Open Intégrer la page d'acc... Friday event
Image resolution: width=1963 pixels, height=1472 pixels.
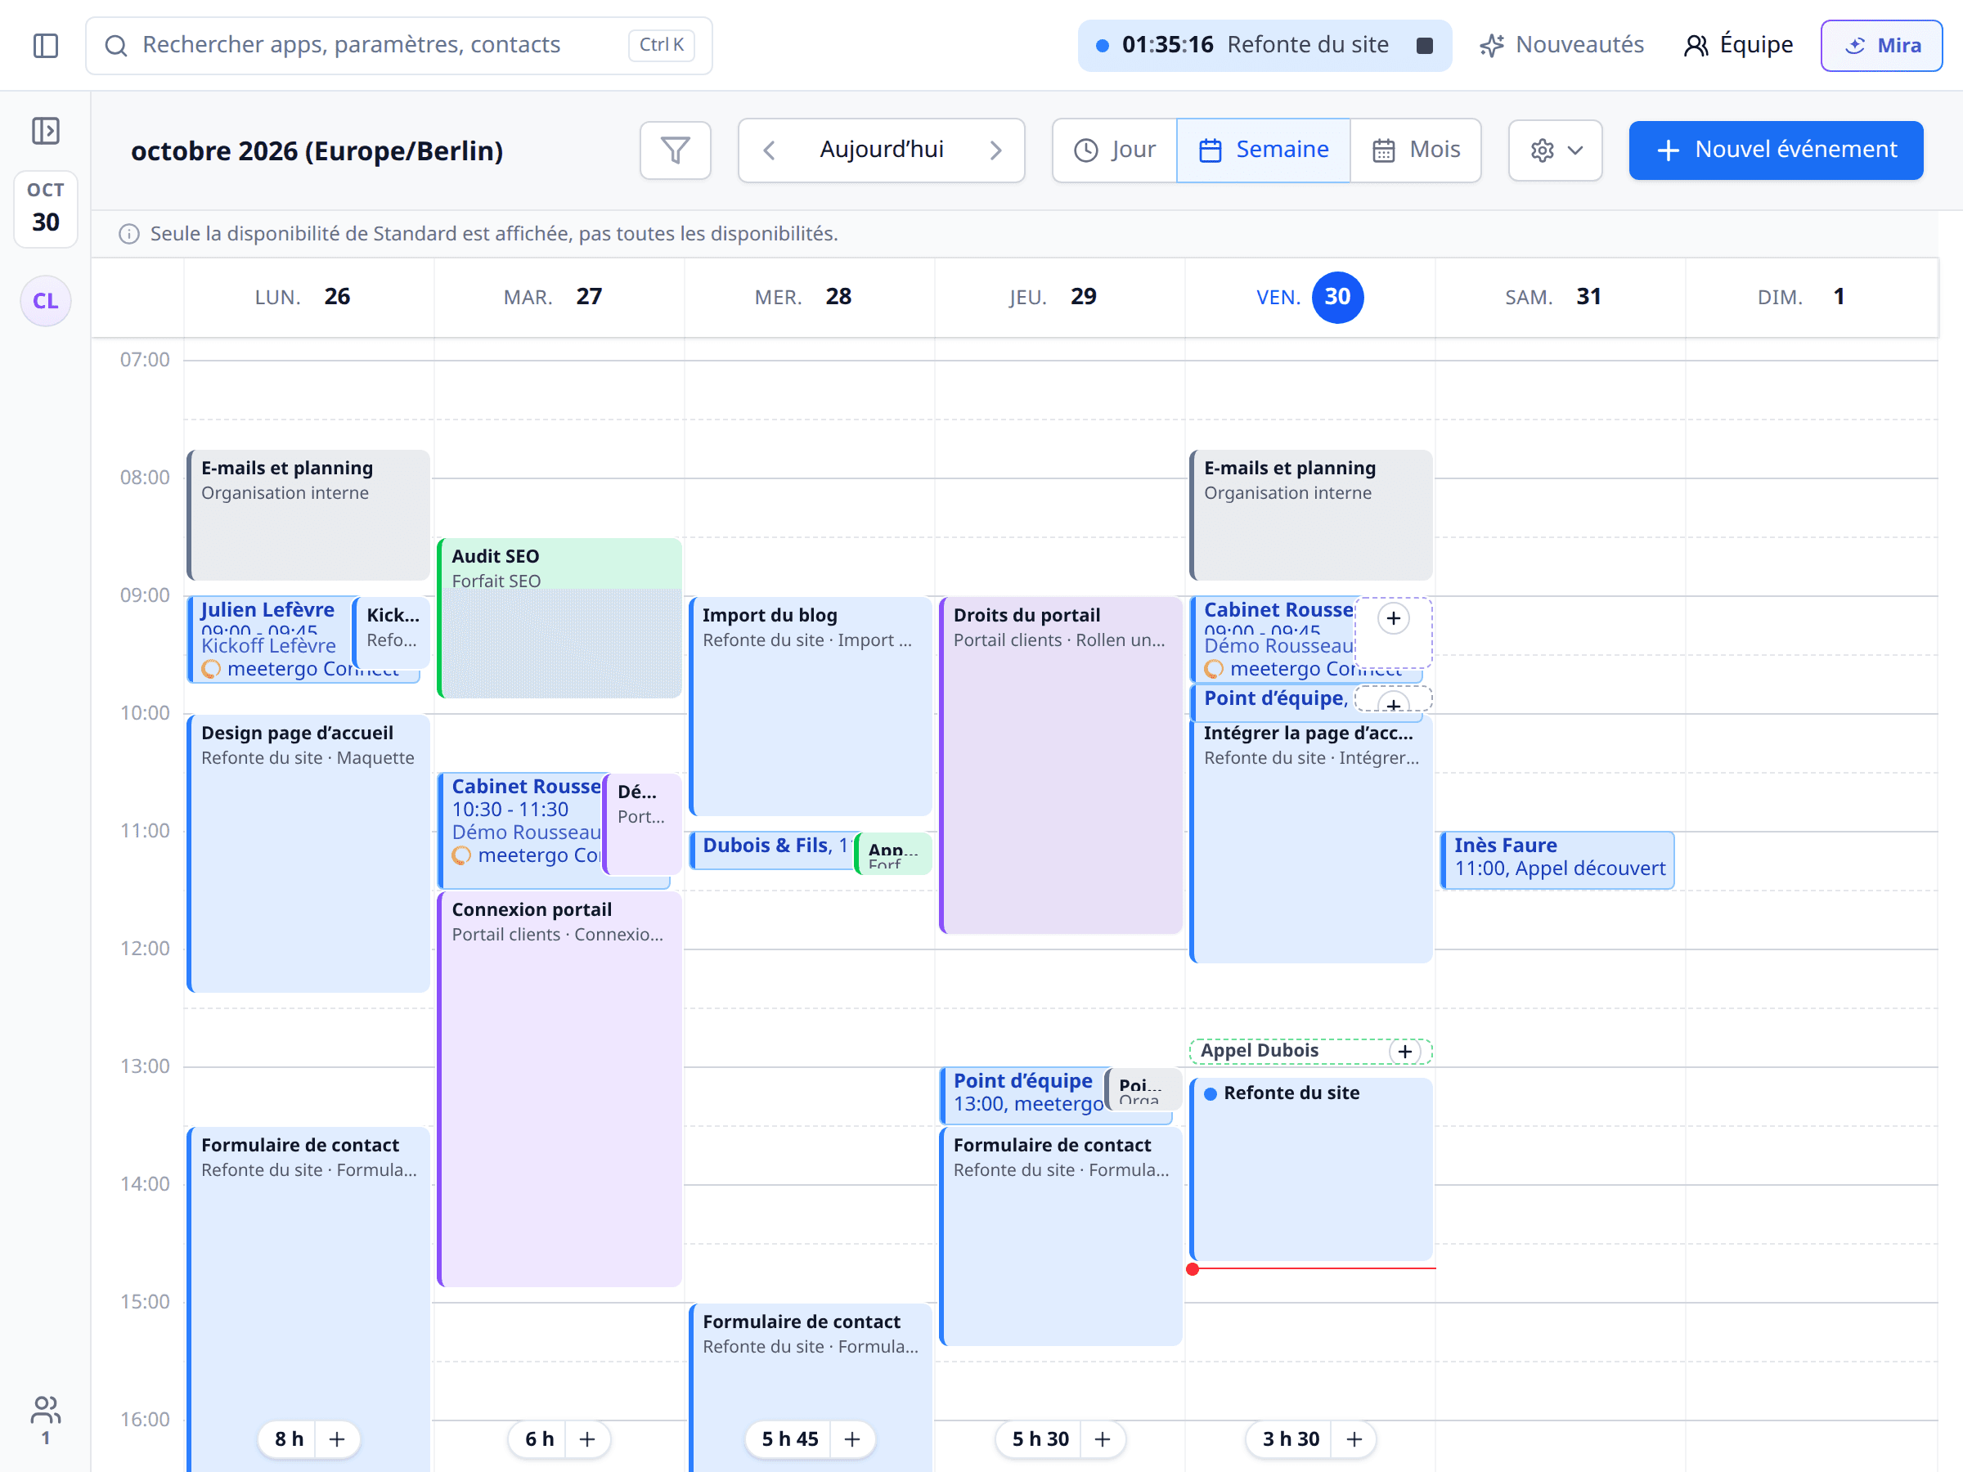pyautogui.click(x=1311, y=839)
